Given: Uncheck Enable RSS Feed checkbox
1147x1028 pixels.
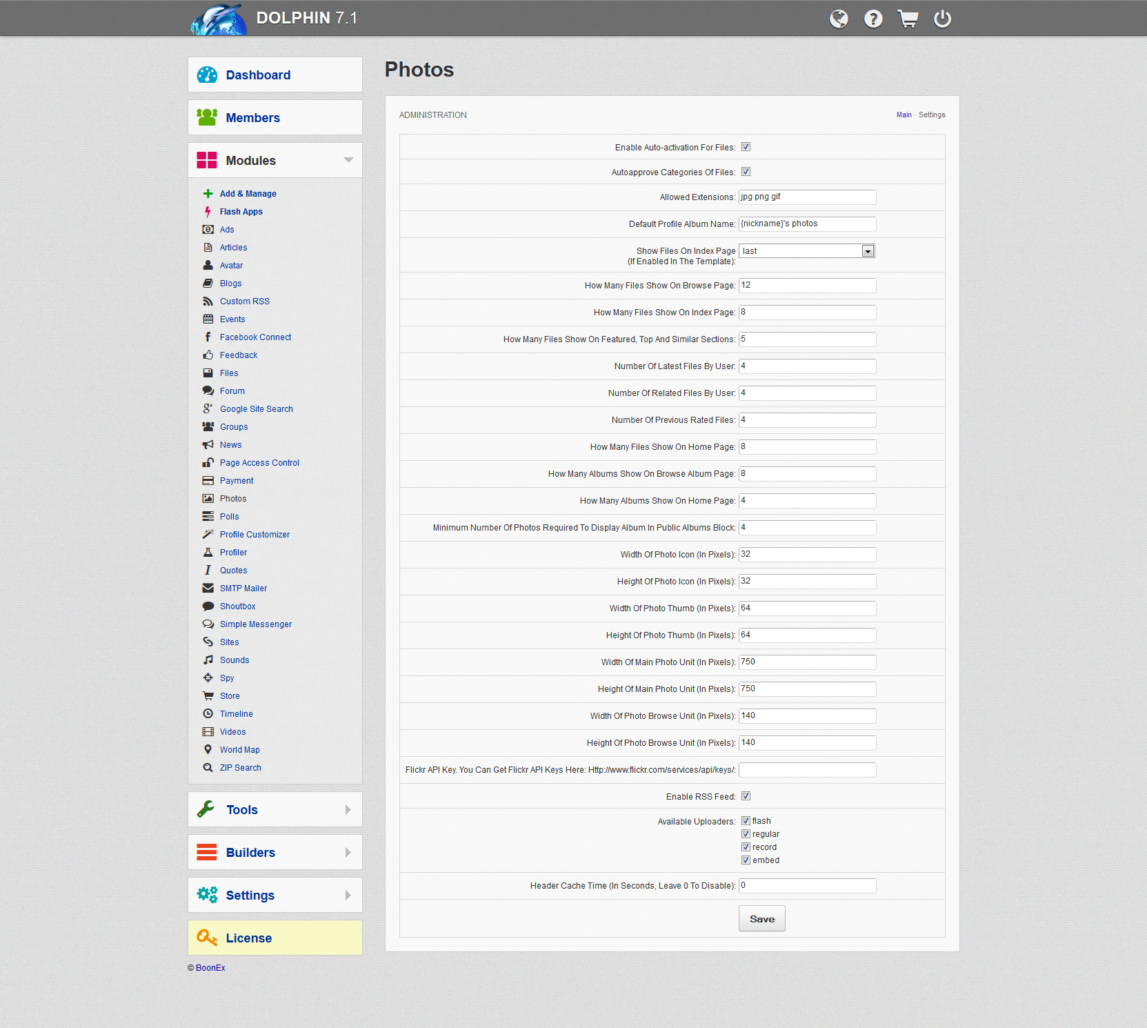Looking at the screenshot, I should [x=746, y=796].
